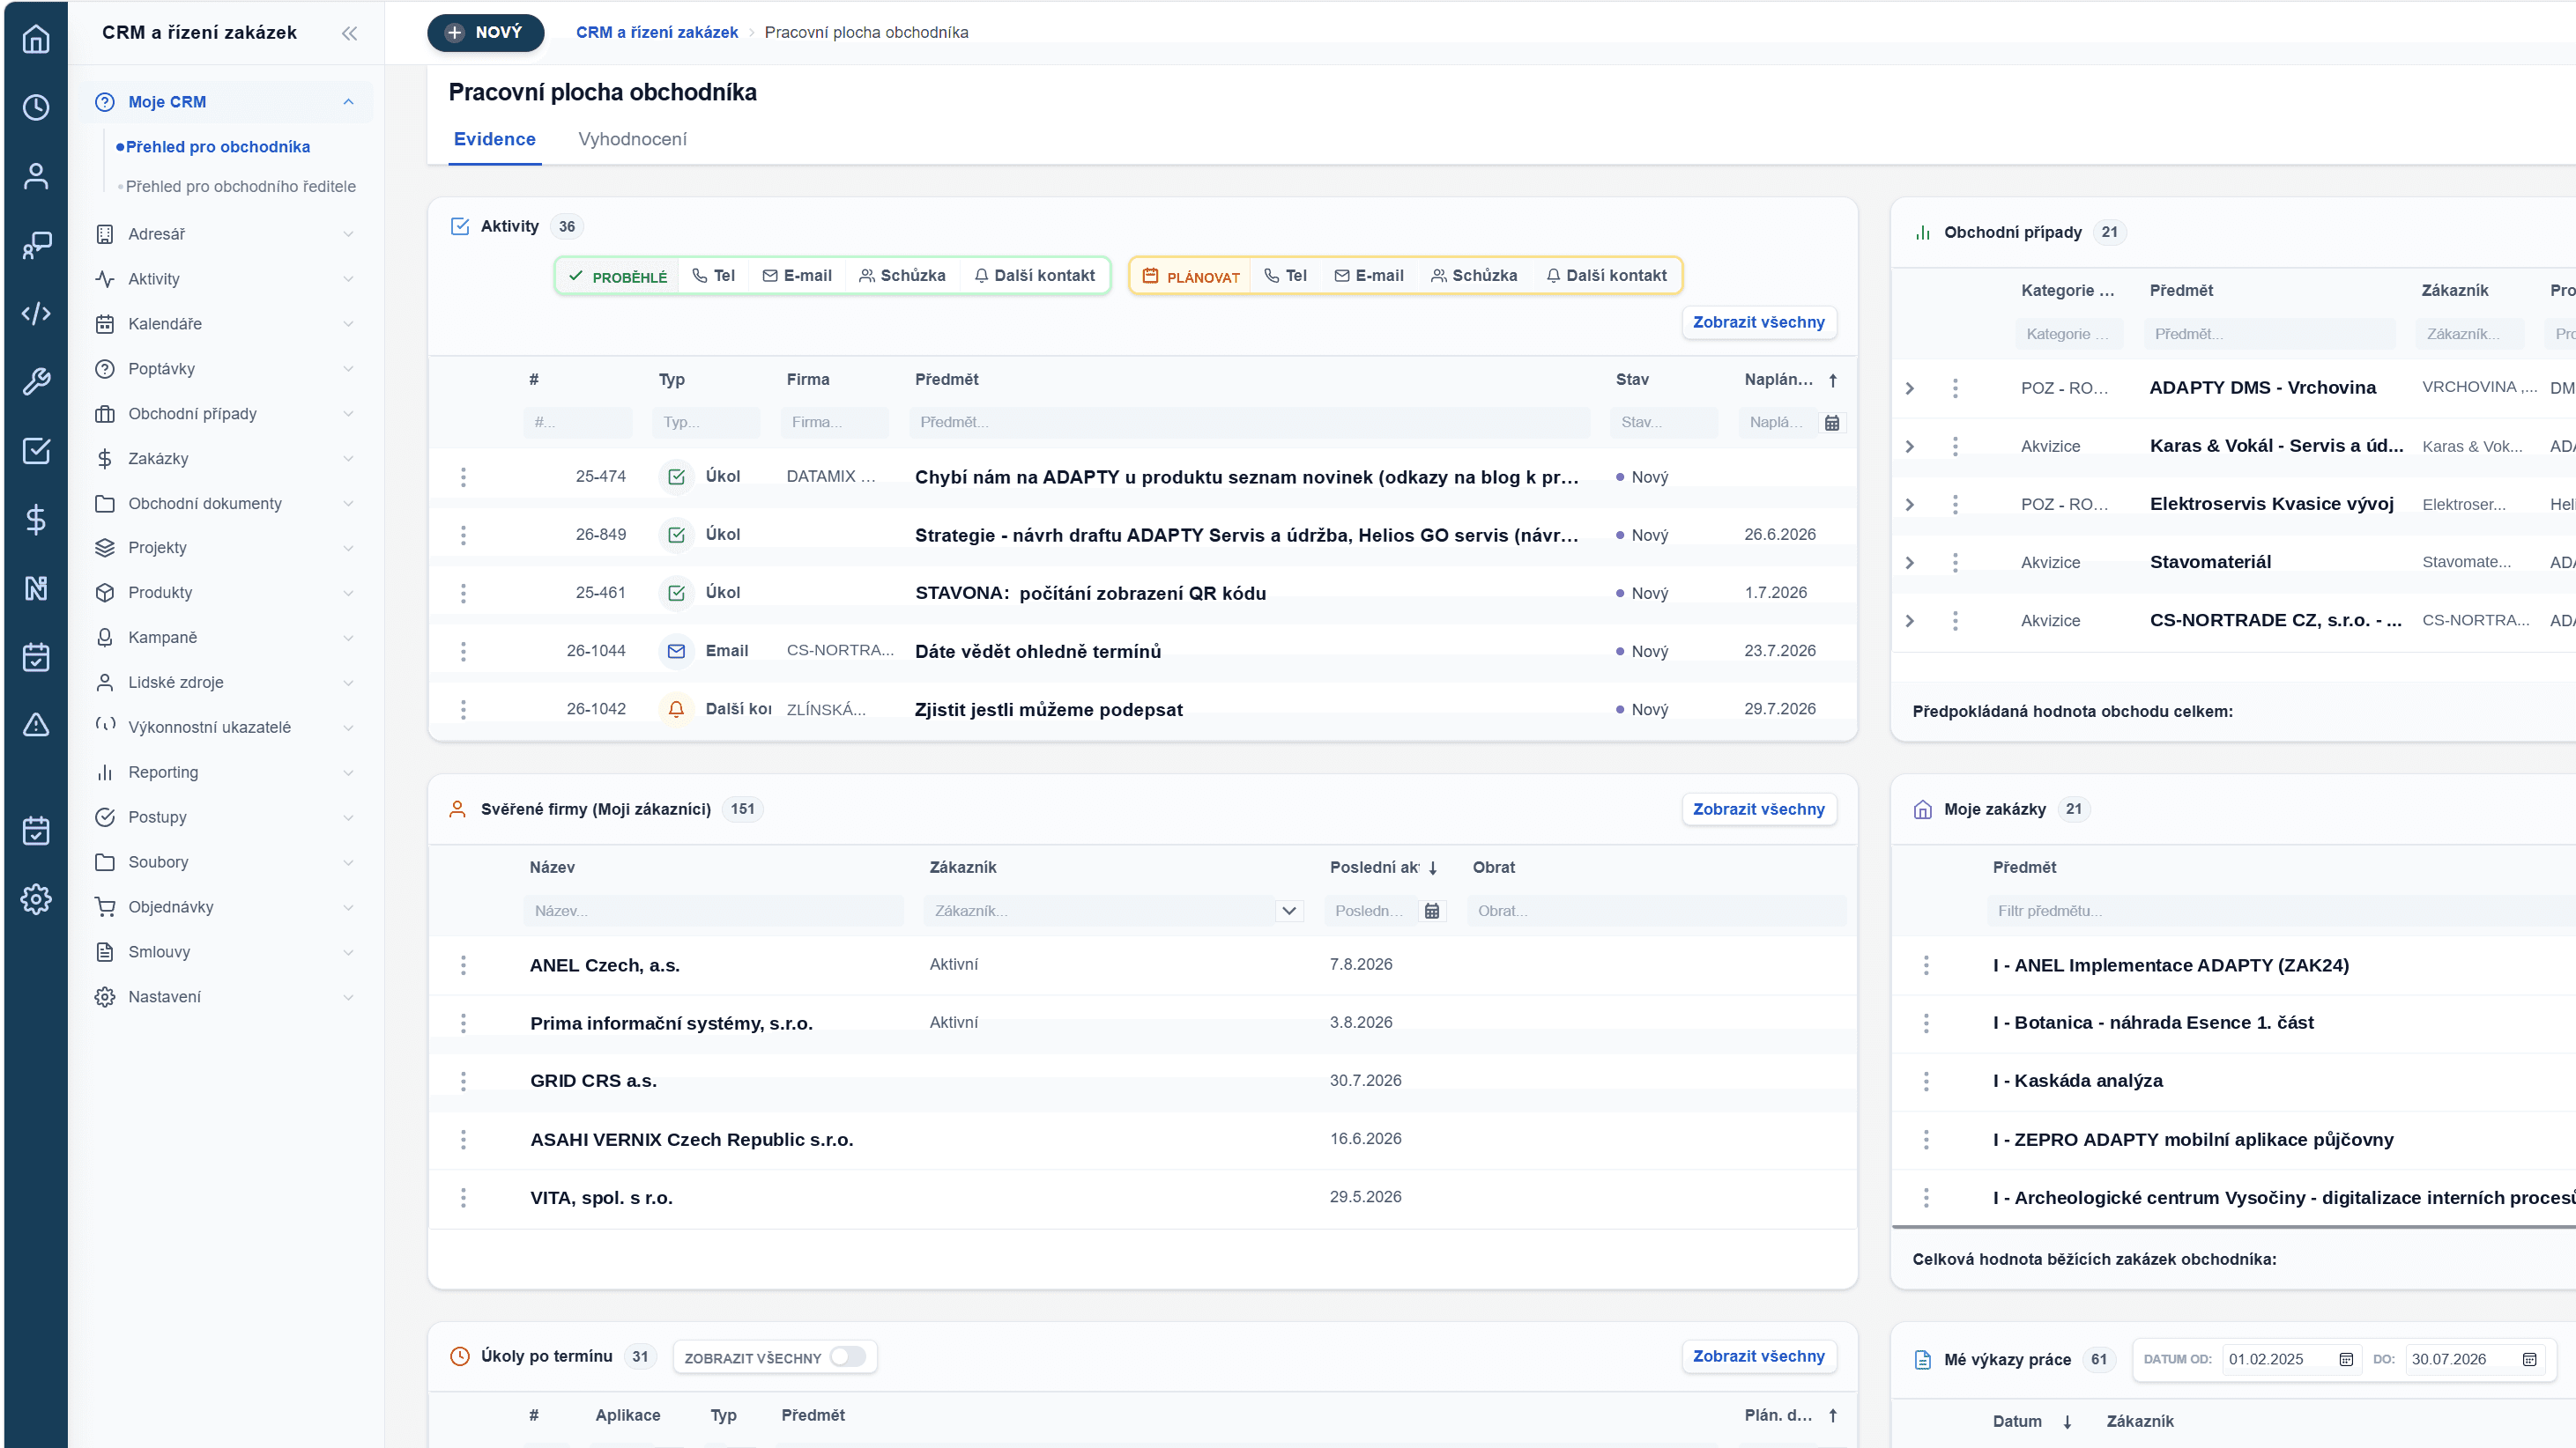The image size is (2576, 1448).
Task: Select the Evidence tab
Action: tap(494, 139)
